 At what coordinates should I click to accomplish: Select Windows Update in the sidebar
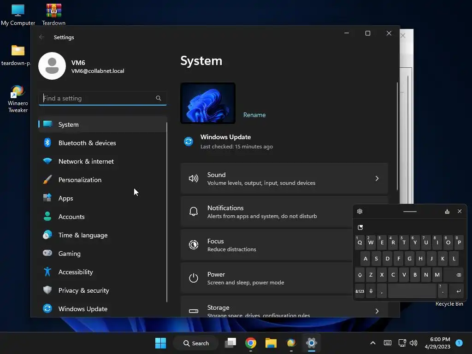(x=102, y=309)
